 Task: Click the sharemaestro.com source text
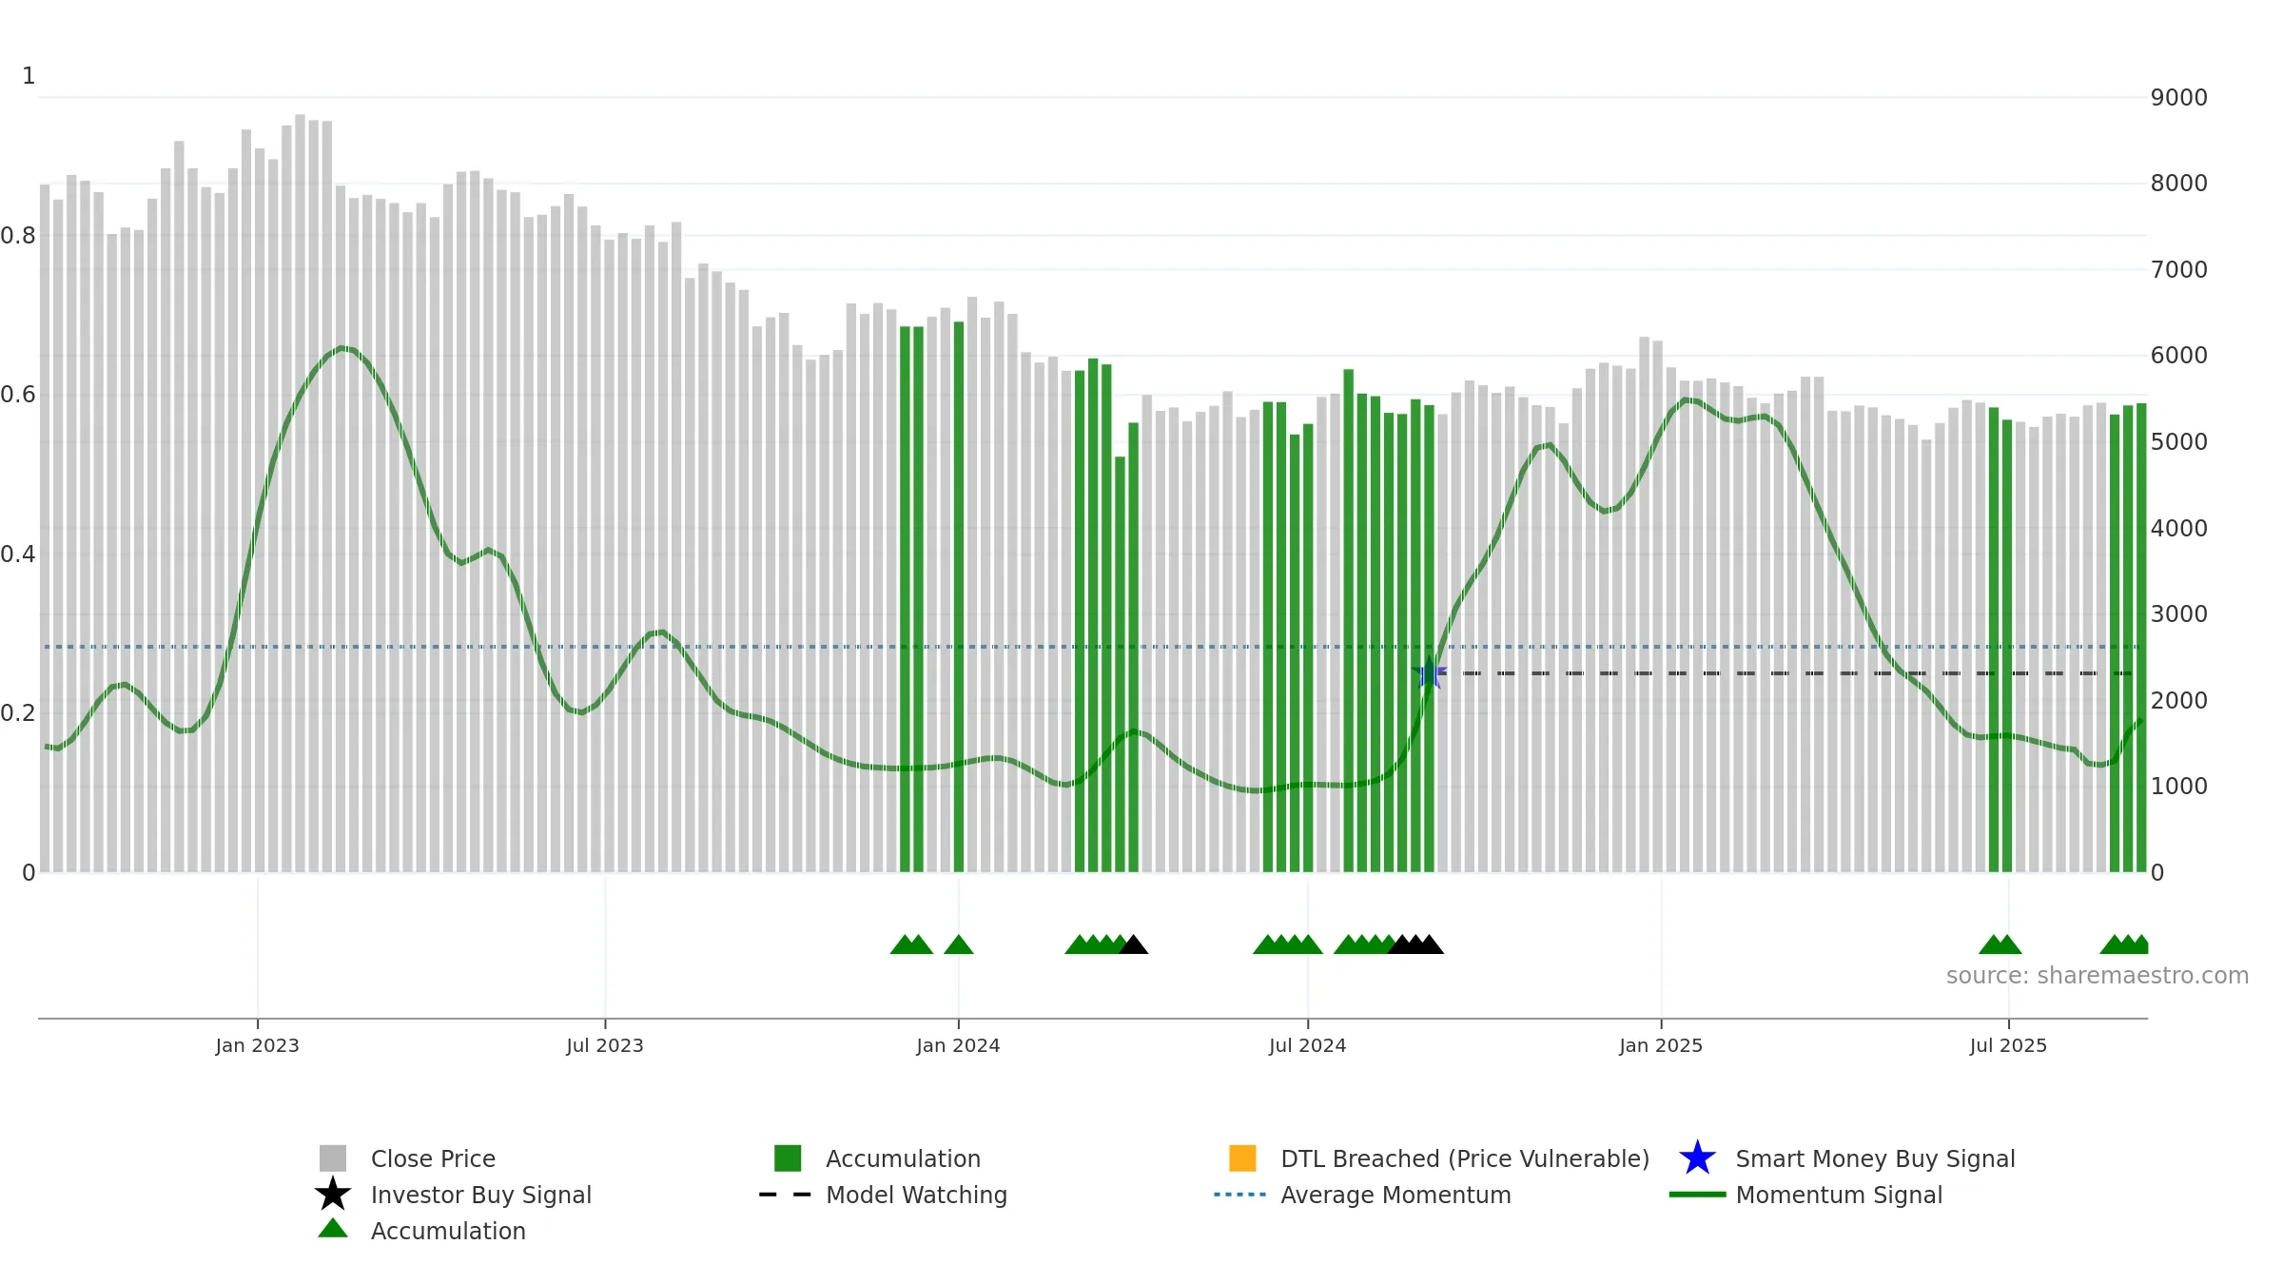point(2098,976)
